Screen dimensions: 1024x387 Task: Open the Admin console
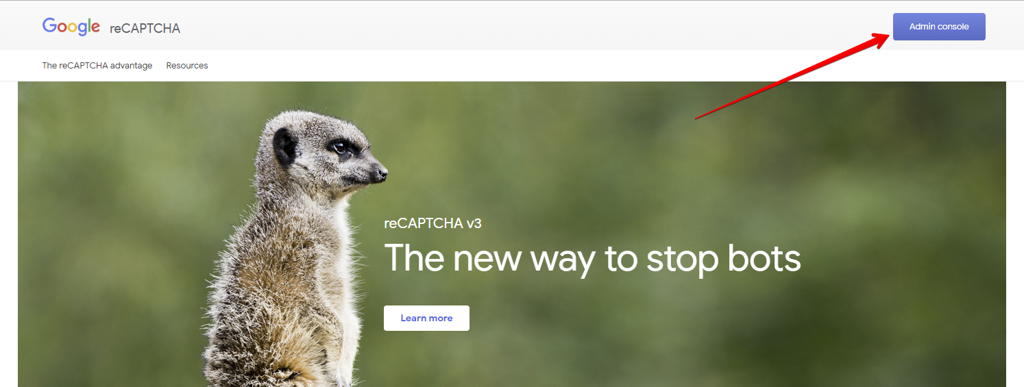click(939, 27)
